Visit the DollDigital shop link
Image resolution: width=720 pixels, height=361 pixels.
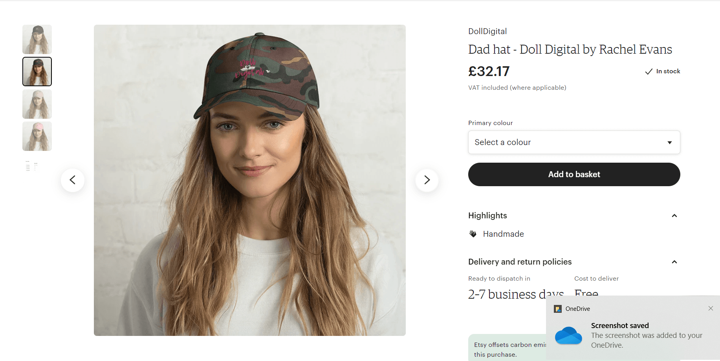point(487,31)
